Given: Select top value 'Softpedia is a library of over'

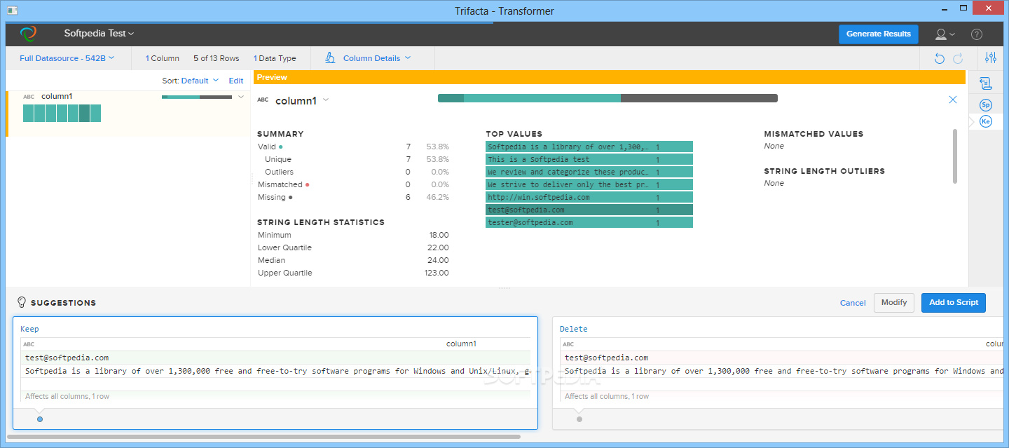Looking at the screenshot, I should (x=589, y=147).
